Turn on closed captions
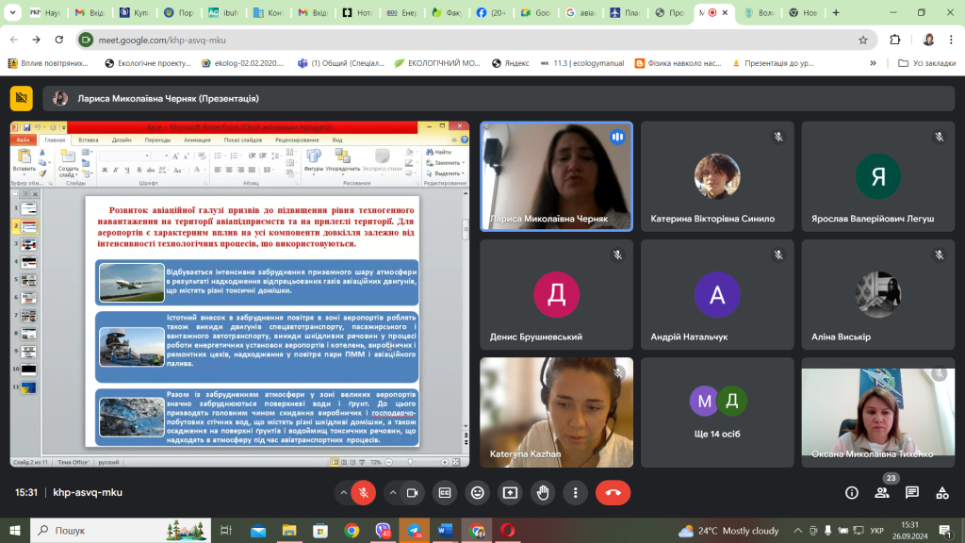 point(445,492)
